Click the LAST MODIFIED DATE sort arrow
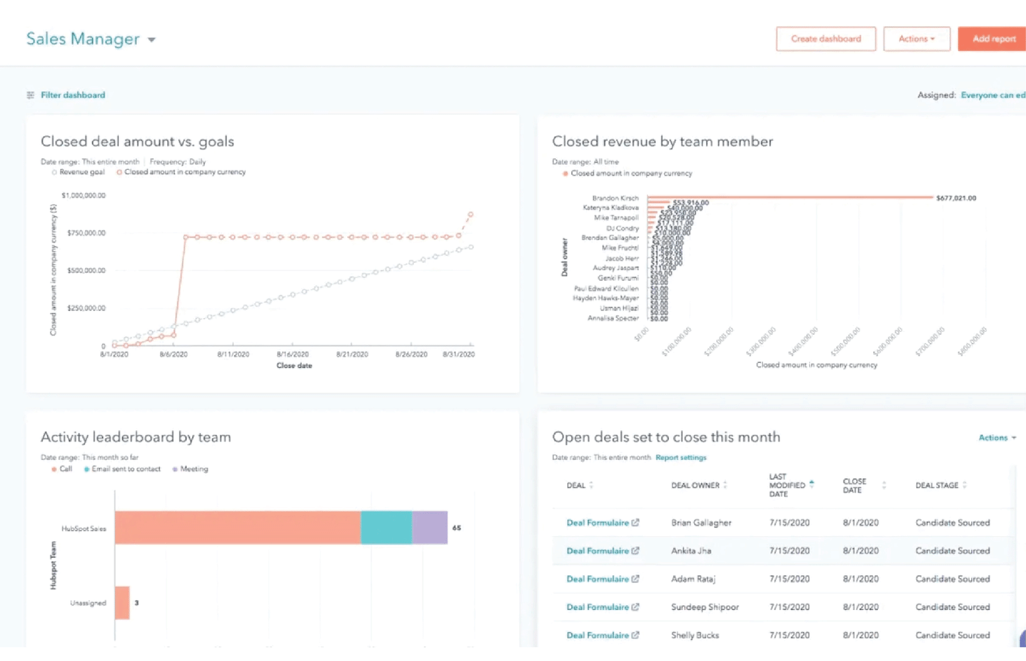 coord(812,483)
